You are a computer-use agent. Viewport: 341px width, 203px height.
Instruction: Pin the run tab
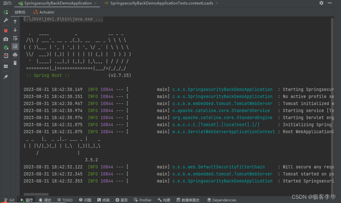[x=6, y=77]
